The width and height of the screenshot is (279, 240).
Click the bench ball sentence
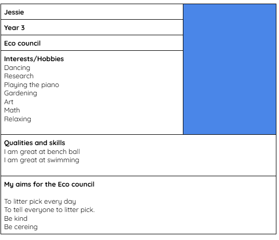click(x=42, y=152)
